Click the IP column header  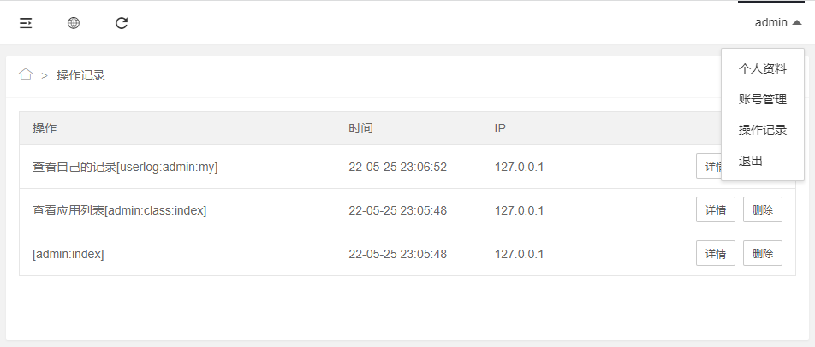(500, 129)
